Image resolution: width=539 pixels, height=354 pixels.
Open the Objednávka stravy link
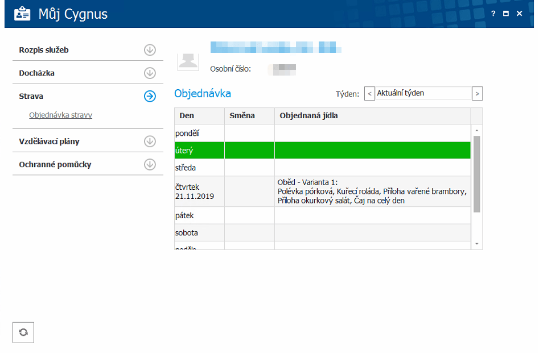point(60,115)
